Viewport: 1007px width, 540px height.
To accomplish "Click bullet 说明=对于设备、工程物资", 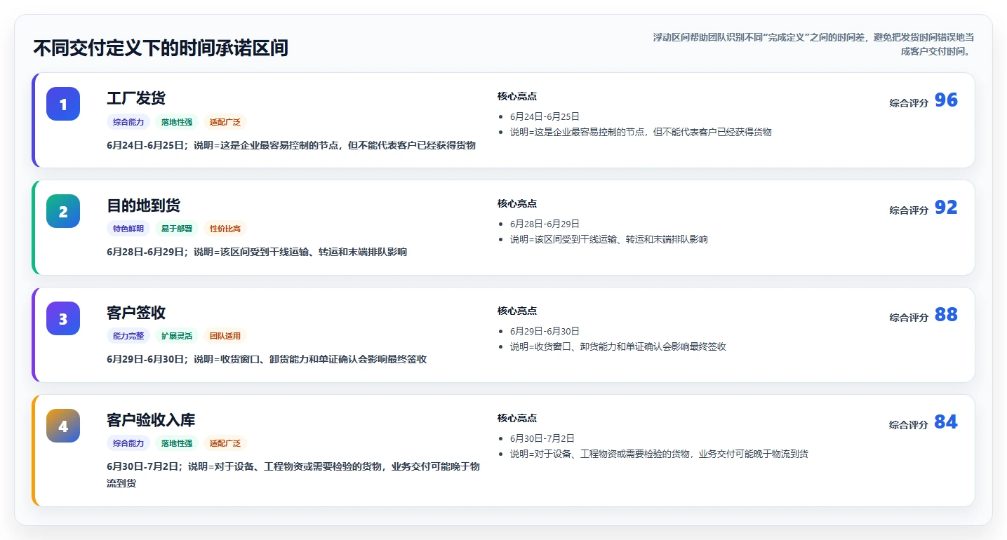I will click(x=659, y=454).
